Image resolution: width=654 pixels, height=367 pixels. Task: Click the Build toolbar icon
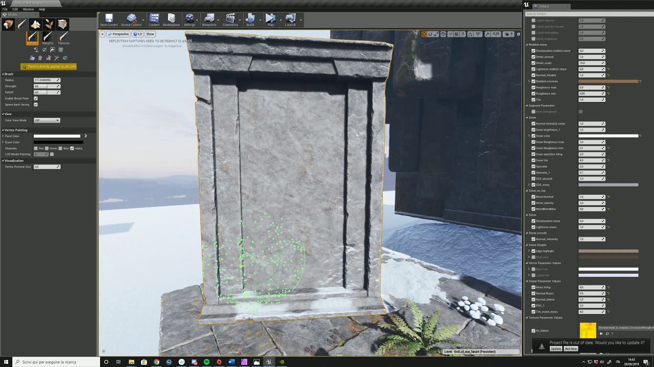(250, 20)
